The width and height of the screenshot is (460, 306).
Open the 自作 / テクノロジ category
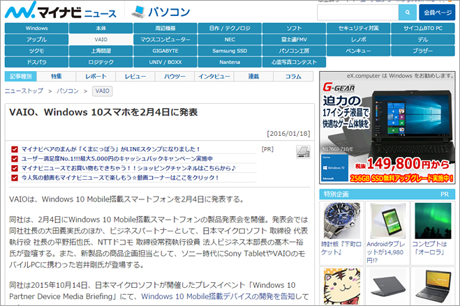tap(230, 28)
